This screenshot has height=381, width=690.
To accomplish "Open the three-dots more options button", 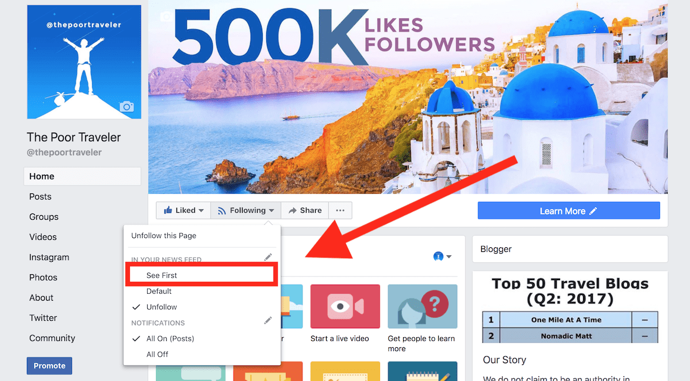I will [340, 211].
